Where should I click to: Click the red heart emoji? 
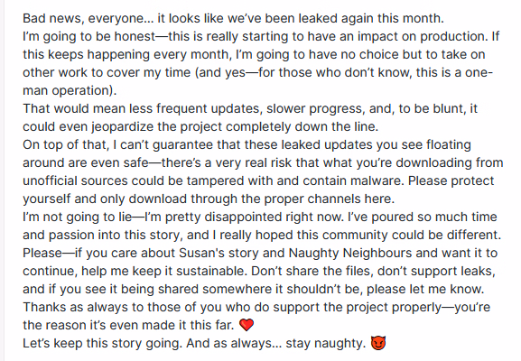247,325
